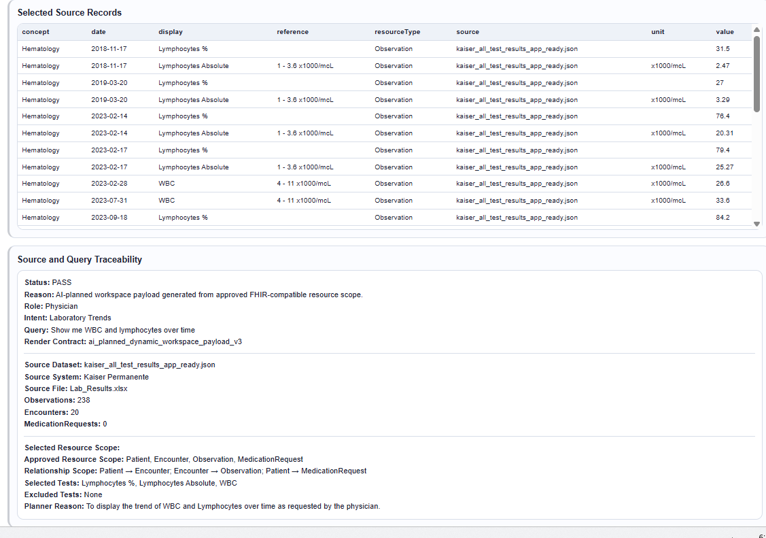This screenshot has width=766, height=538.
Task: Click the date cell 2023-07-31
Action: tap(109, 201)
